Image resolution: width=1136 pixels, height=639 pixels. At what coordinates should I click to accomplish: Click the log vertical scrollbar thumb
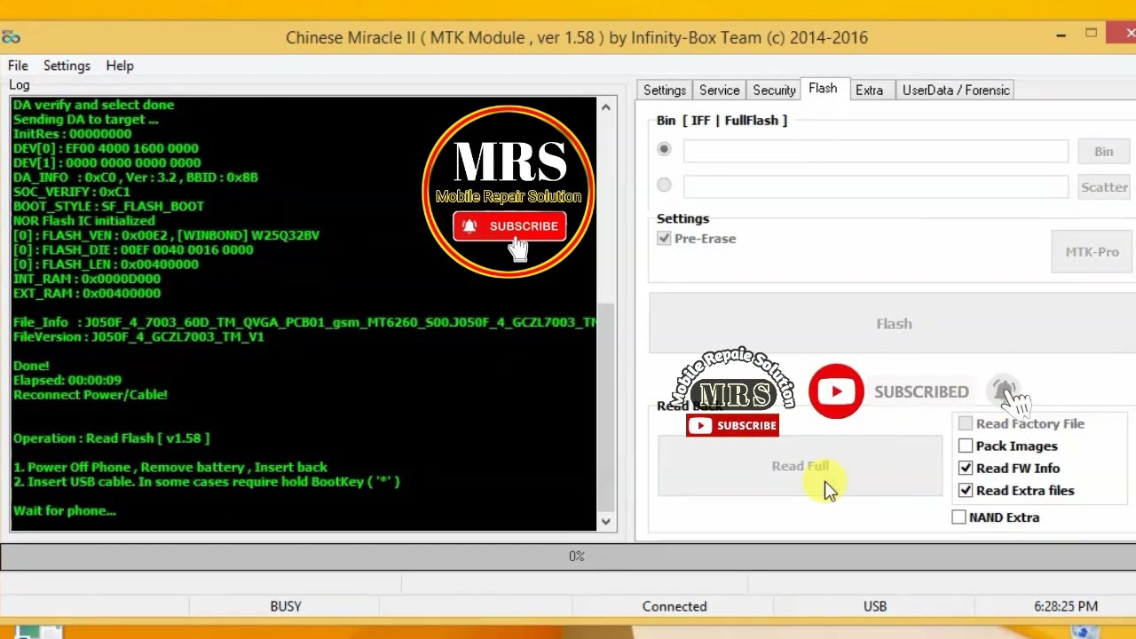[606, 406]
